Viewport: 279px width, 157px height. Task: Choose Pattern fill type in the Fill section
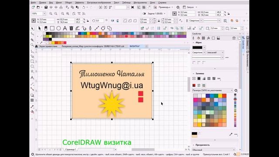(209, 78)
